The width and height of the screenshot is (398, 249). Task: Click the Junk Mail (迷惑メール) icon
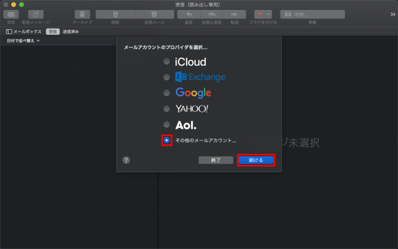(154, 14)
